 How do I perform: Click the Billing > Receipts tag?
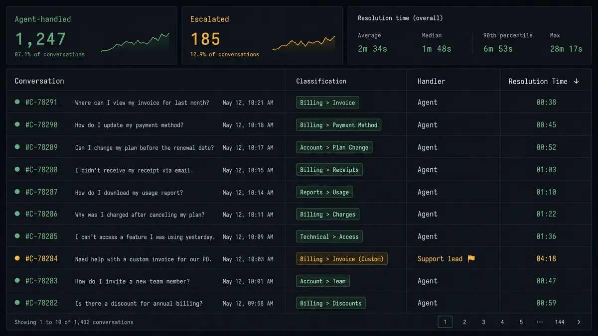pyautogui.click(x=329, y=170)
